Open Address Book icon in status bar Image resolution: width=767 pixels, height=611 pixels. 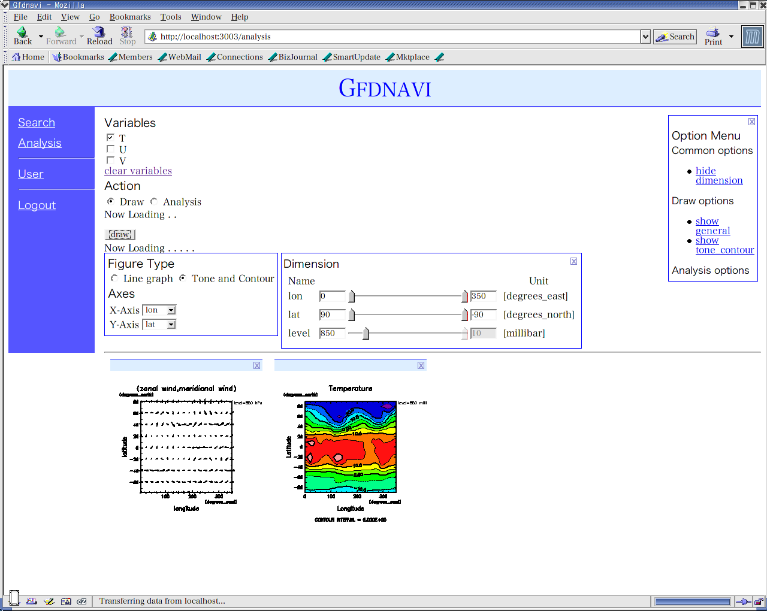(66, 601)
